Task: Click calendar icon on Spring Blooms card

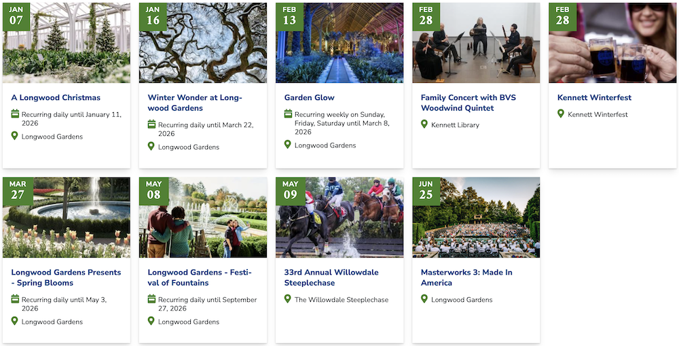Action: (15, 299)
